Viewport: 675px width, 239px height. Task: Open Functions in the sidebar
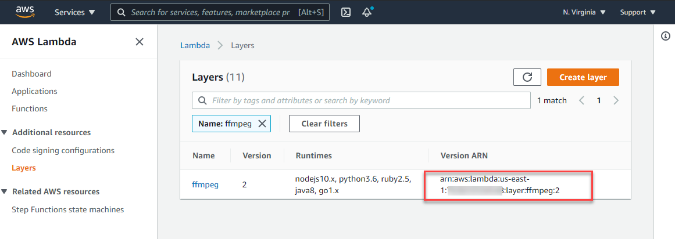pos(30,108)
